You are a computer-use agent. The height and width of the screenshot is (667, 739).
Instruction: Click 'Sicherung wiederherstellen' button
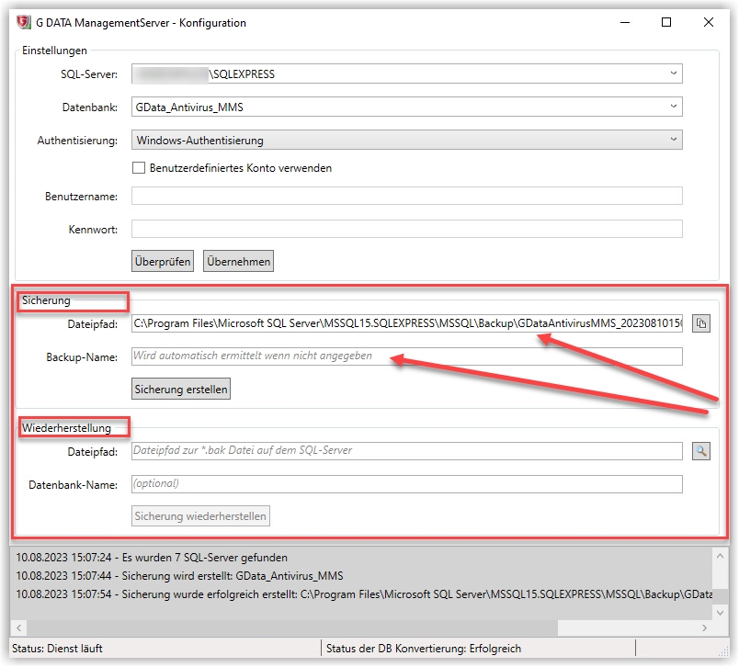pos(200,515)
